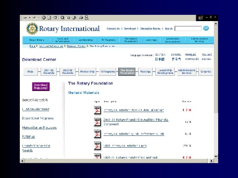Open the RI Programs top navigation menu
Screen dimensions: 238x178
tap(108, 40)
